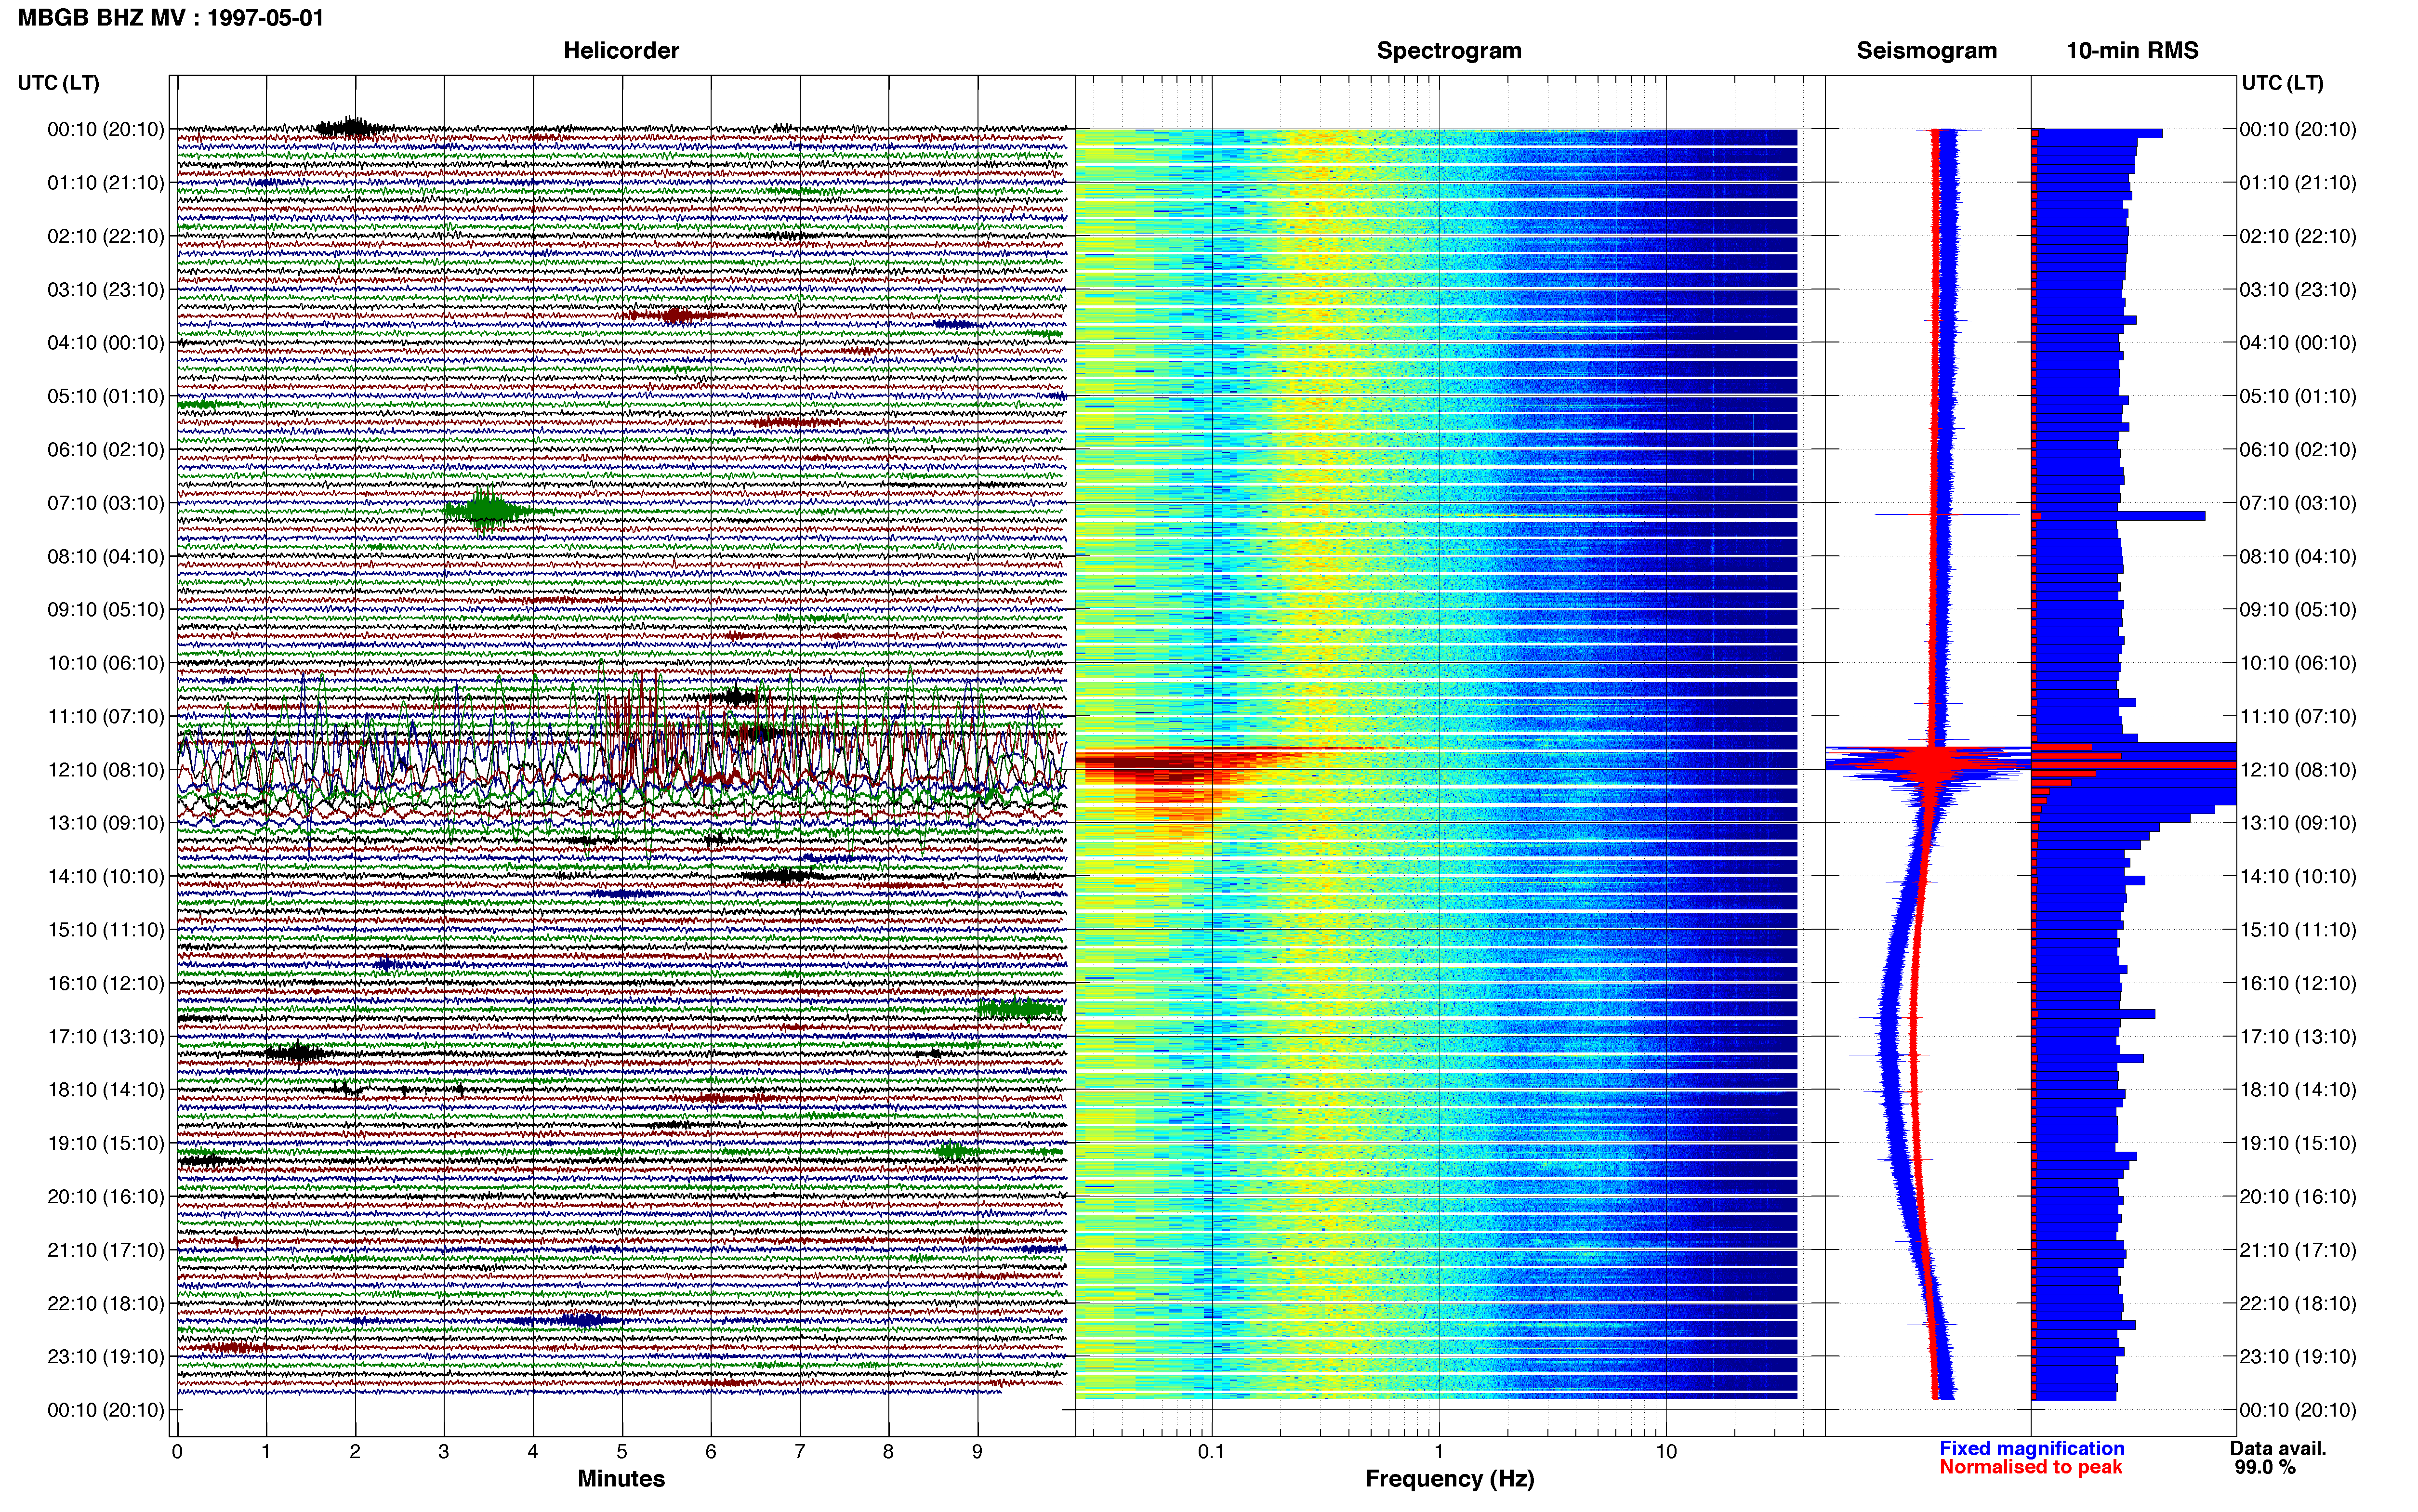Click the 'Frequency (Hz)' x-axis label

(1449, 1479)
